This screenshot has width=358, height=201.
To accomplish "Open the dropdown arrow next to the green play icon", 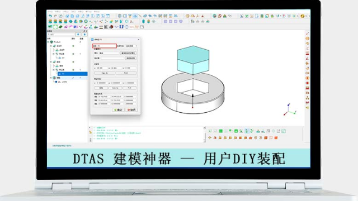I will click(x=298, y=16).
